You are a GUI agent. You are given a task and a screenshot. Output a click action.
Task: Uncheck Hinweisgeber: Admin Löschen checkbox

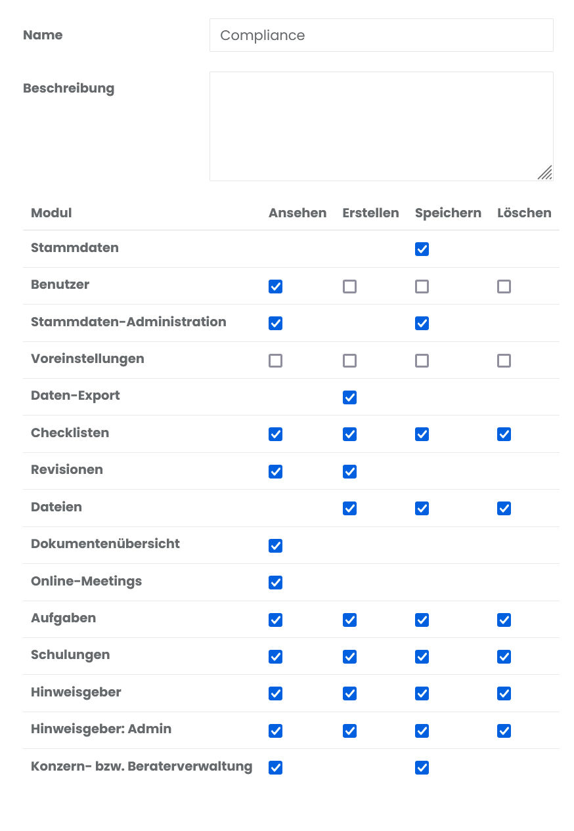coord(504,731)
